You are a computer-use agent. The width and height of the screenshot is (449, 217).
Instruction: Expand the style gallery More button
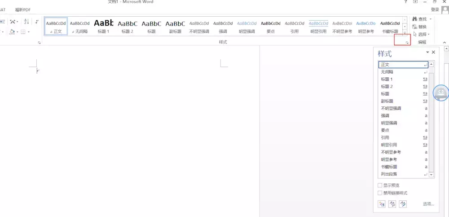(x=405, y=33)
